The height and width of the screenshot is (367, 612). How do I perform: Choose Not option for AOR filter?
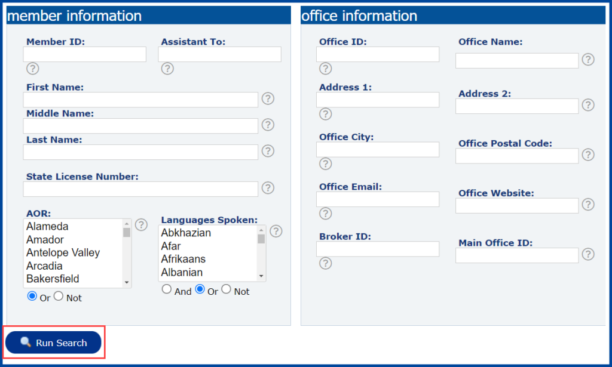click(58, 295)
